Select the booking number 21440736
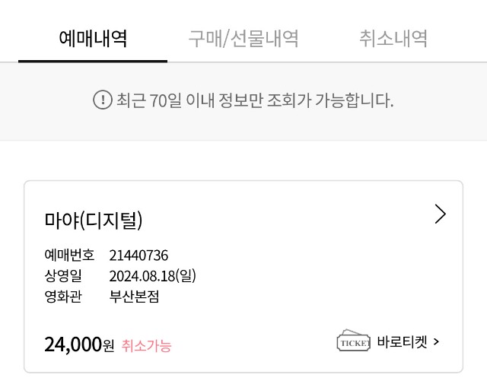This screenshot has width=487, height=384. pos(138,255)
